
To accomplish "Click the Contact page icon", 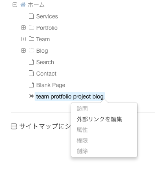I will 31,73.
